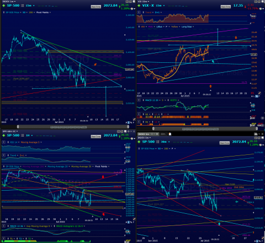Click the green plus icon beside SP-500 1H chart
The image size is (265, 243).
(x=4, y=136)
